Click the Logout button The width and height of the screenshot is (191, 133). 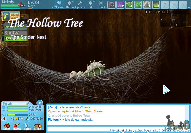tap(101, 4)
